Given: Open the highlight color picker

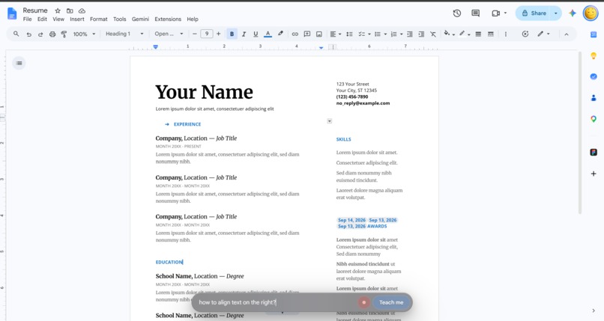Looking at the screenshot, I should click(280, 34).
